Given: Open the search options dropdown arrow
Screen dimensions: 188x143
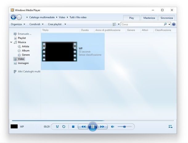Looking at the screenshot, I should coord(169,24).
